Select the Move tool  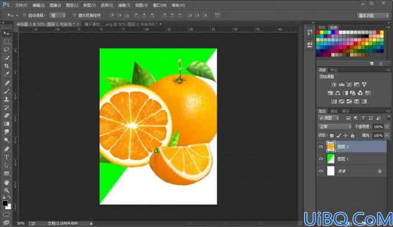coord(7,33)
